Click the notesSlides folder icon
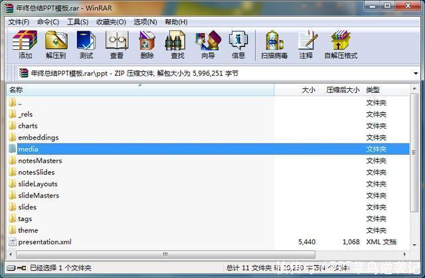 coord(13,172)
